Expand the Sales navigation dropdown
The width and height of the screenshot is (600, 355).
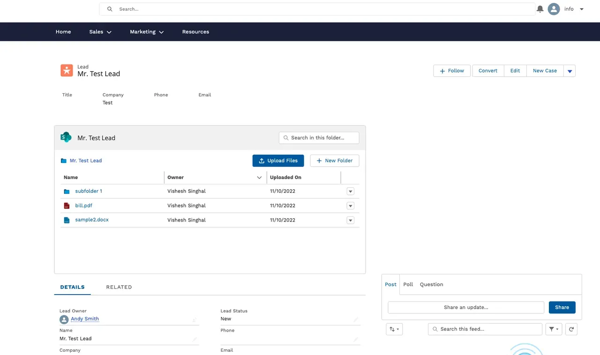point(100,31)
